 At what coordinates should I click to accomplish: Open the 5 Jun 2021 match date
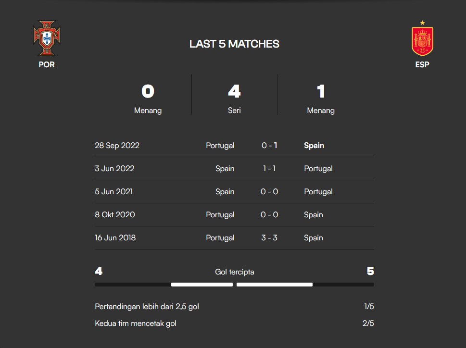(114, 191)
